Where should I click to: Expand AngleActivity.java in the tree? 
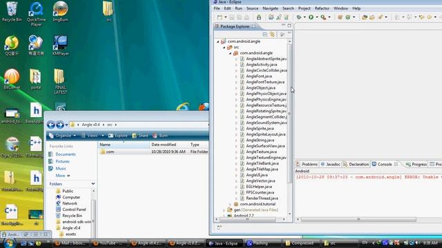tap(236, 65)
